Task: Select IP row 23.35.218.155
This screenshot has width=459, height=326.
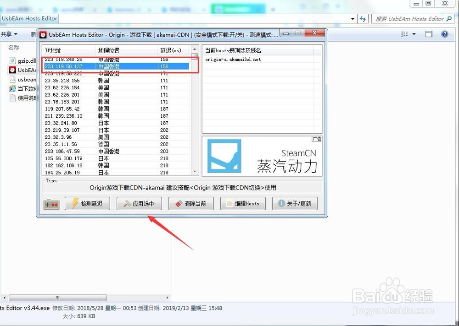Action: tap(117, 81)
